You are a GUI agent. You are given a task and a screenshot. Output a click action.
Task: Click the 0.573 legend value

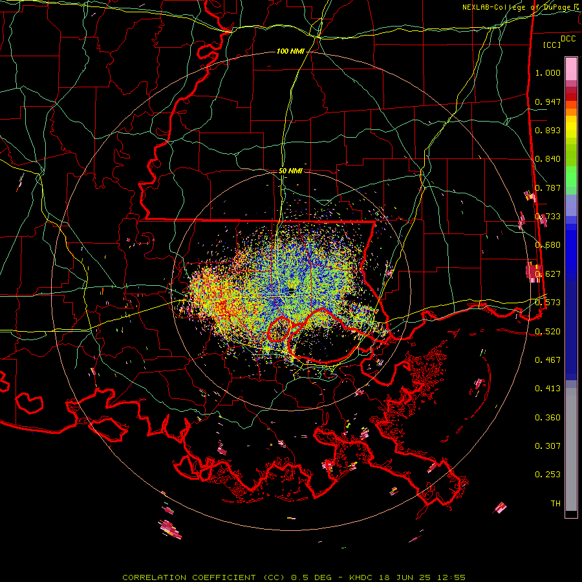click(548, 302)
